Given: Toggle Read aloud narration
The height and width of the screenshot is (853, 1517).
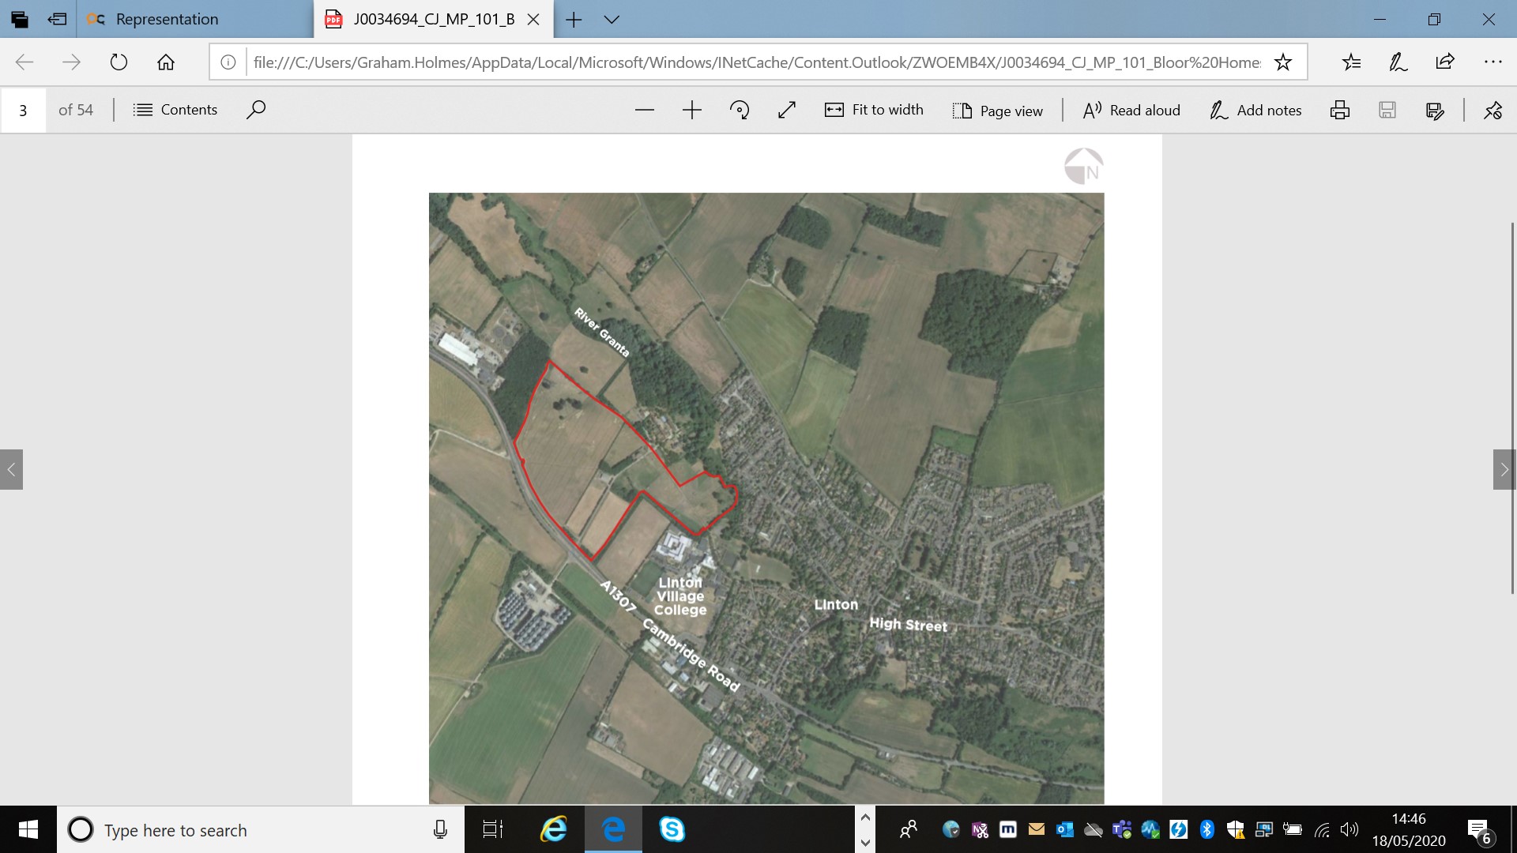Looking at the screenshot, I should tap(1131, 110).
